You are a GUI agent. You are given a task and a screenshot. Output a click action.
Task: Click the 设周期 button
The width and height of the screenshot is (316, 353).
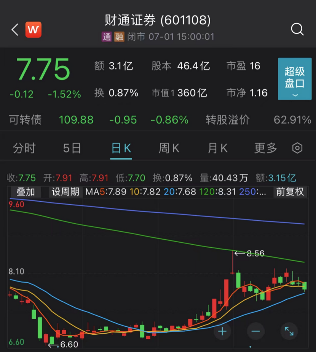point(65,192)
